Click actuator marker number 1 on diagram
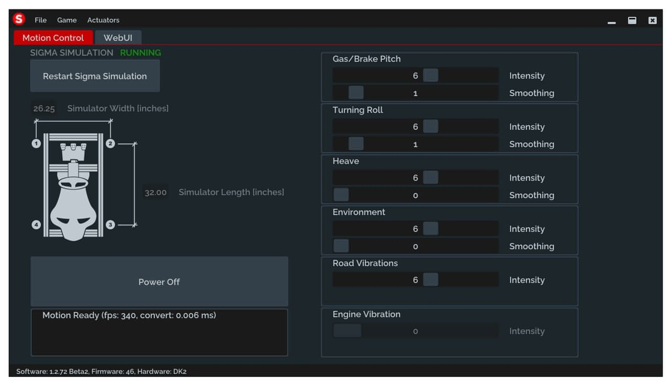The image size is (670, 381). 36,143
